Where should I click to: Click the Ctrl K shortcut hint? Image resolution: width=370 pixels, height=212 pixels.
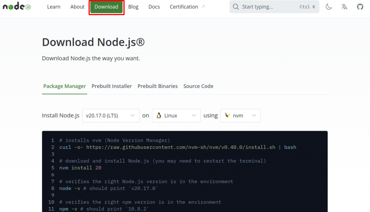(x=307, y=7)
